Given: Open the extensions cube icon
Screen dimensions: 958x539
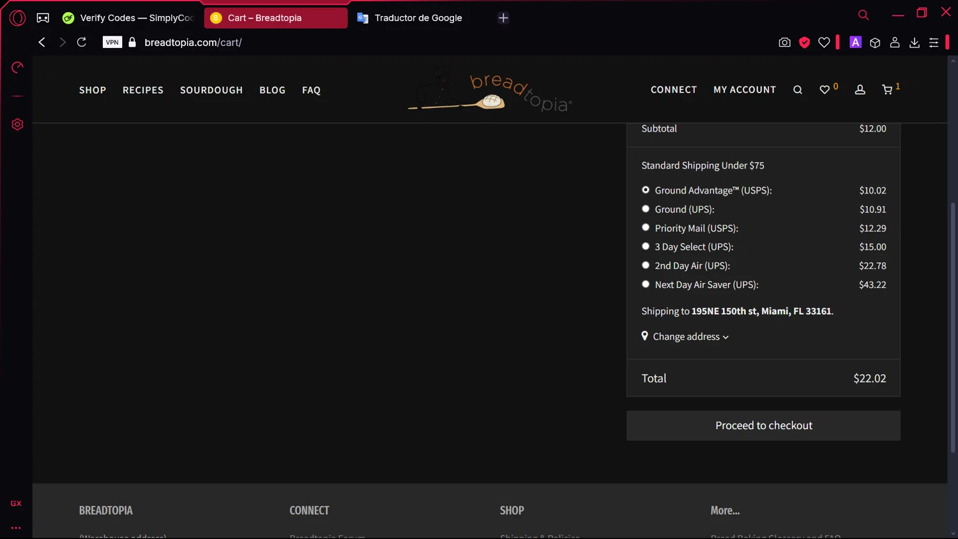Looking at the screenshot, I should pos(875,42).
